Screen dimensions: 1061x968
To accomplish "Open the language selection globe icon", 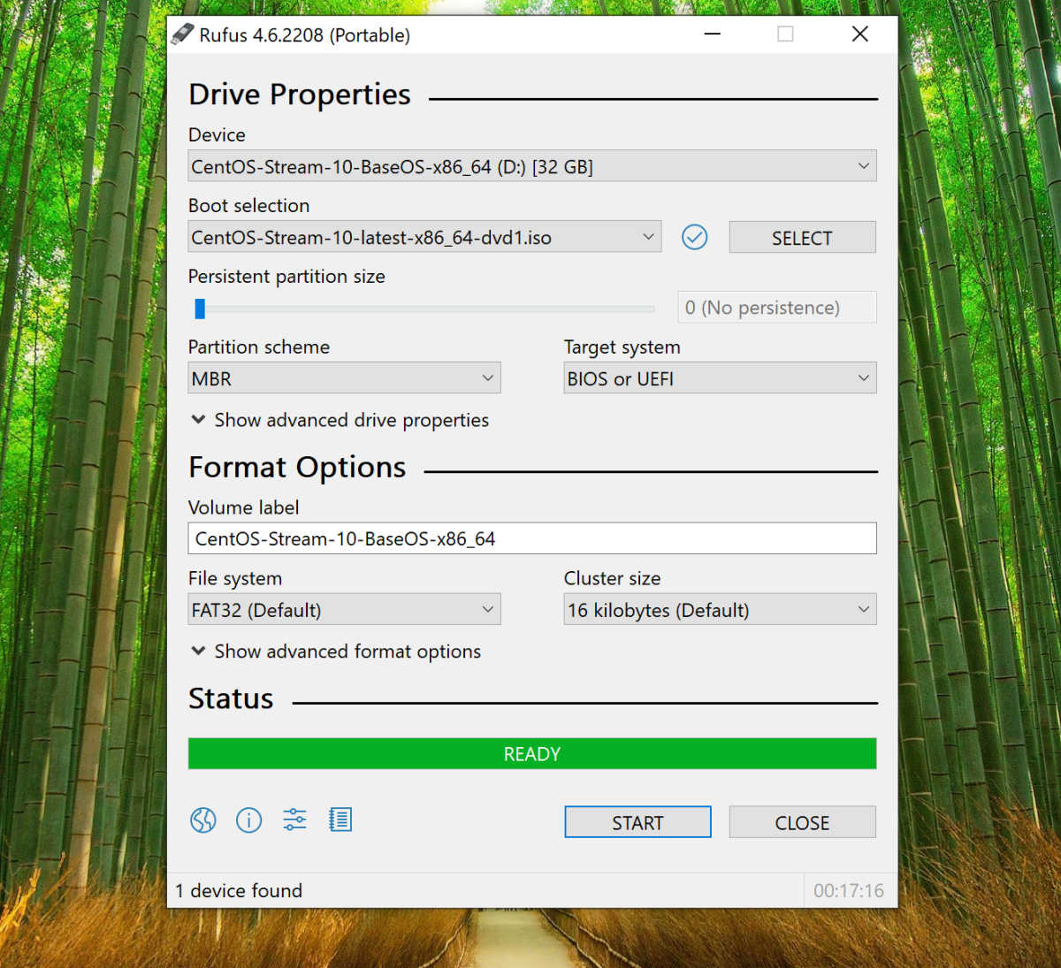I will [203, 820].
